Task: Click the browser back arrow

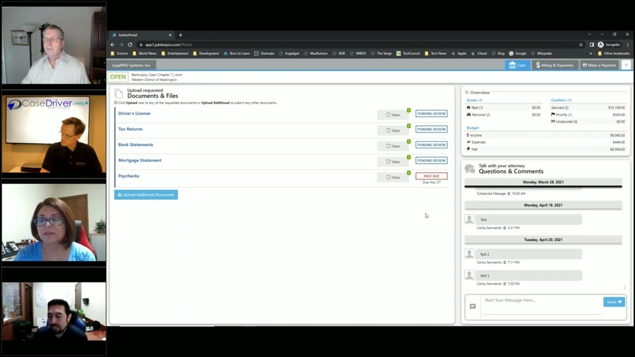Action: pos(113,45)
